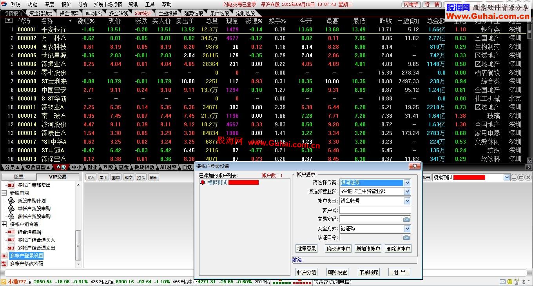Image resolution: width=533 pixels, height=286 pixels.
Task: Open the 系统 menu
Action: pyautogui.click(x=16, y=4)
